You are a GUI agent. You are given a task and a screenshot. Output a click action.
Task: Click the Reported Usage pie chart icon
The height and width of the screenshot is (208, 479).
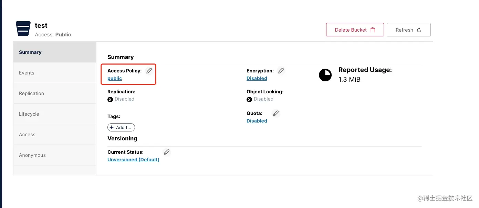[x=325, y=75]
